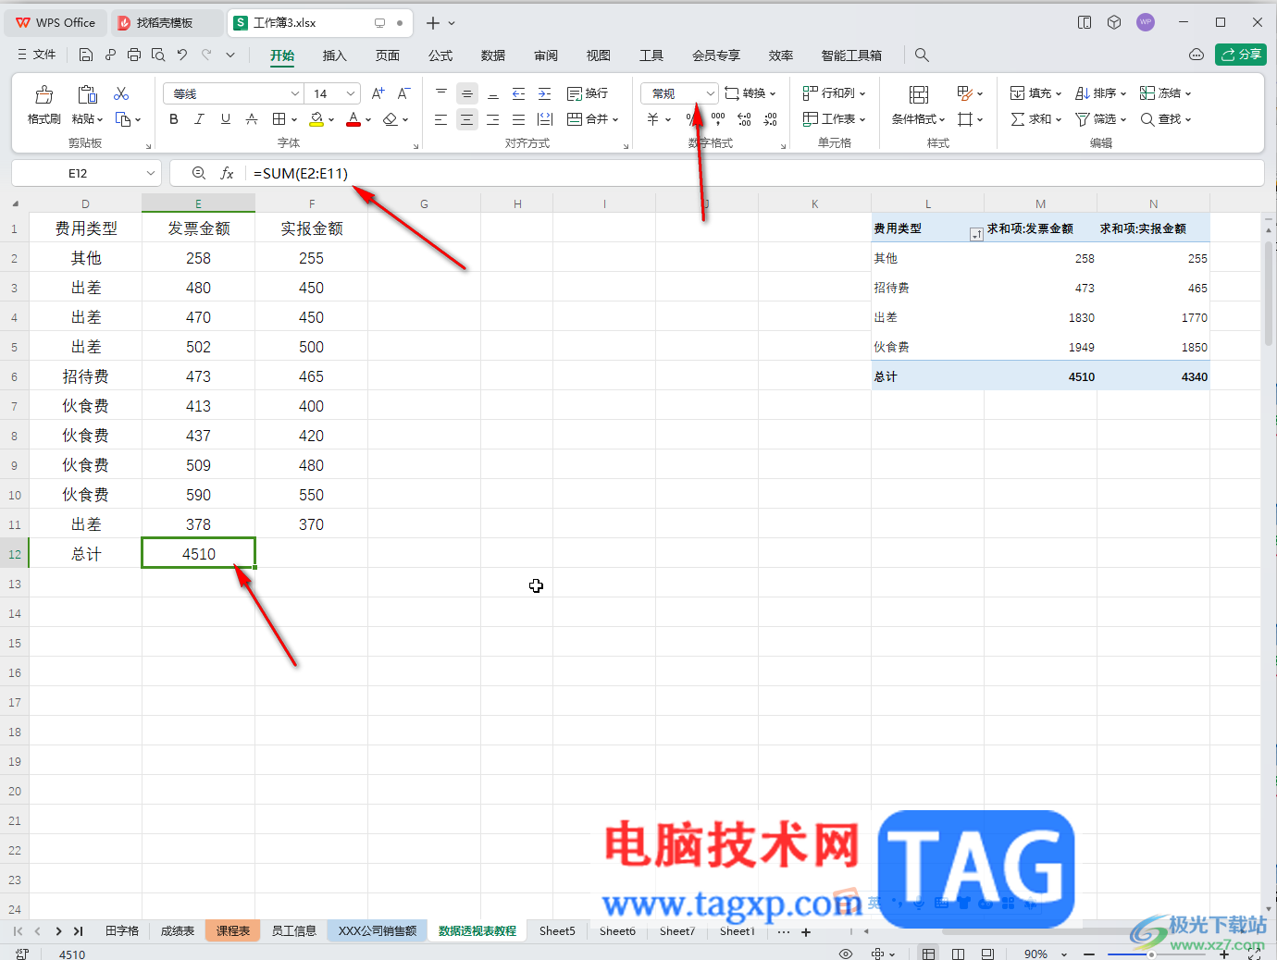Click the Format Painter brush icon

click(x=43, y=94)
